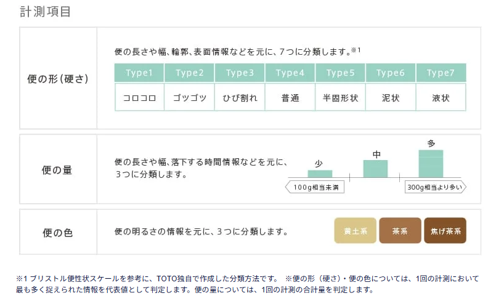Click the 半固形状 cell

(x=340, y=97)
